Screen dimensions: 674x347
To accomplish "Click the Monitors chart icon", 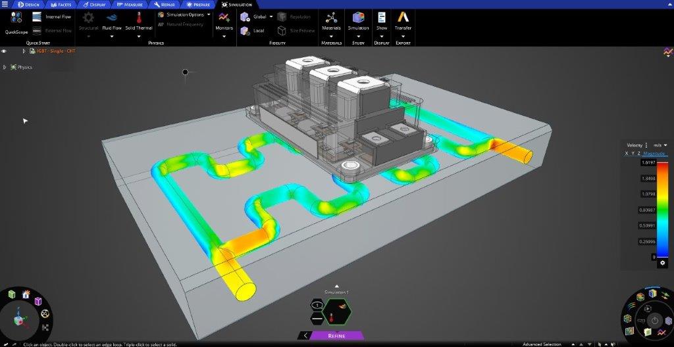I will coord(224,18).
